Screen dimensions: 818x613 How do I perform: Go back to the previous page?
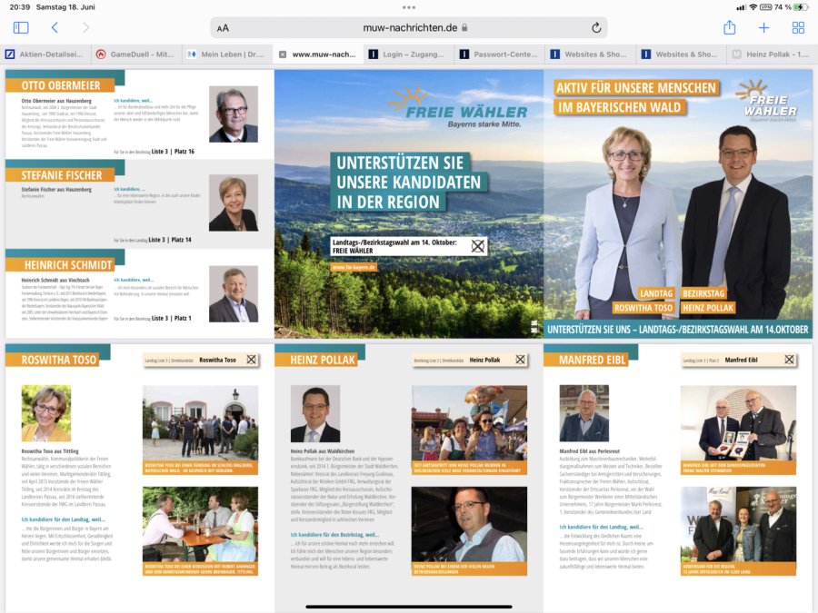[x=55, y=28]
